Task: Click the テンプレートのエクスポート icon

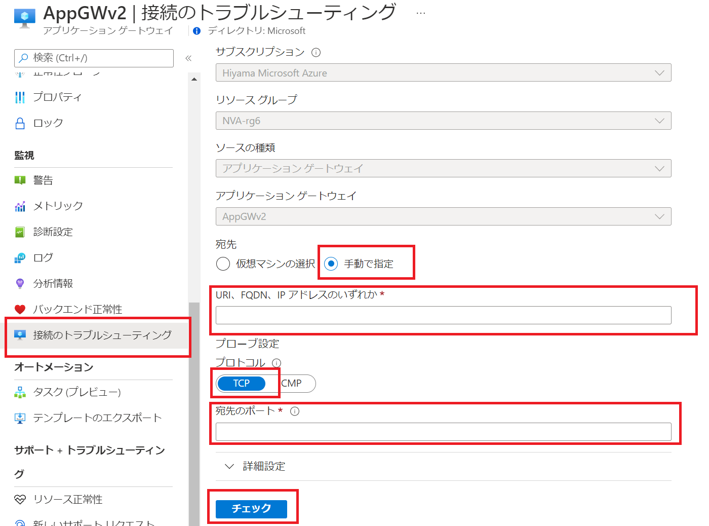Action: [20, 418]
